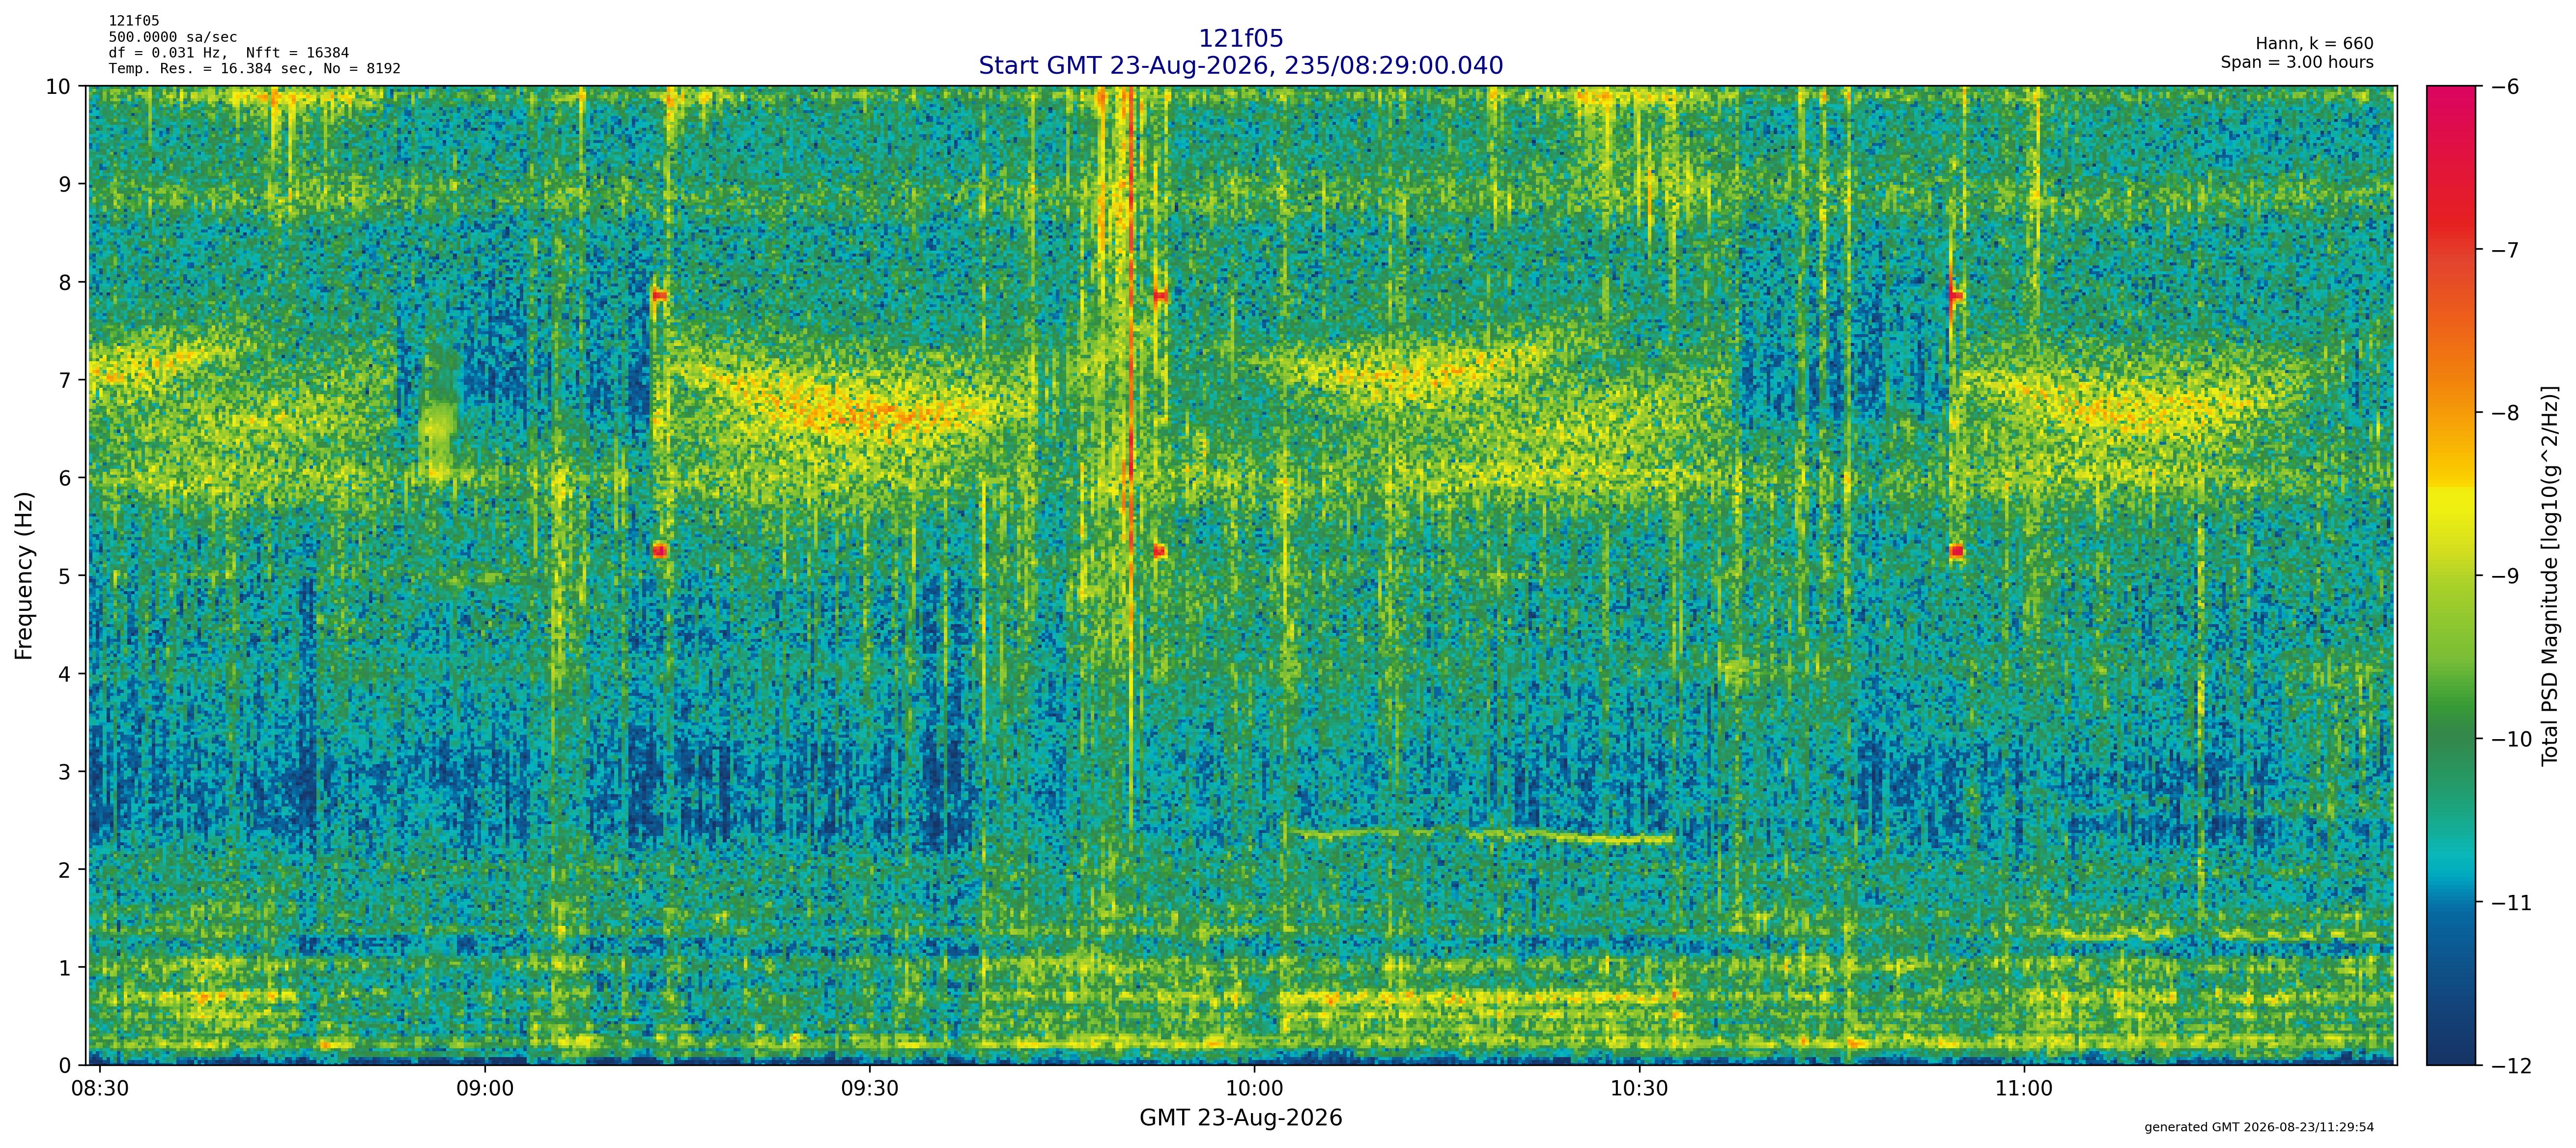This screenshot has width=2576, height=1148.
Task: Click the colorbar tick label "−10"
Action: coord(2511,739)
